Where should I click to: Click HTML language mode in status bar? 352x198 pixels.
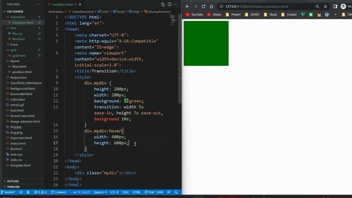coord(136,192)
